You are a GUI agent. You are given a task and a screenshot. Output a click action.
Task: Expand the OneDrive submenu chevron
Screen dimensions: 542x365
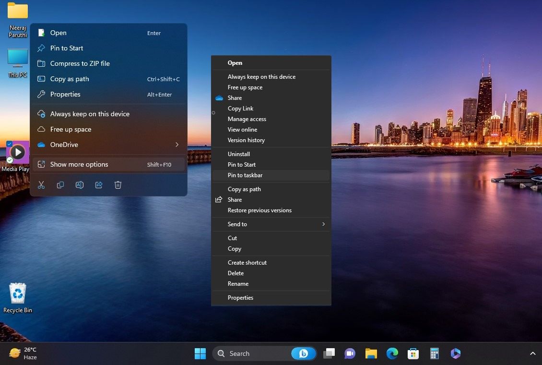point(177,145)
